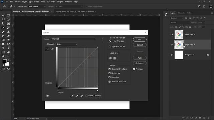214x120 pixels.
Task: Select the Eyedropper tool in toolbar
Action: tap(3, 28)
